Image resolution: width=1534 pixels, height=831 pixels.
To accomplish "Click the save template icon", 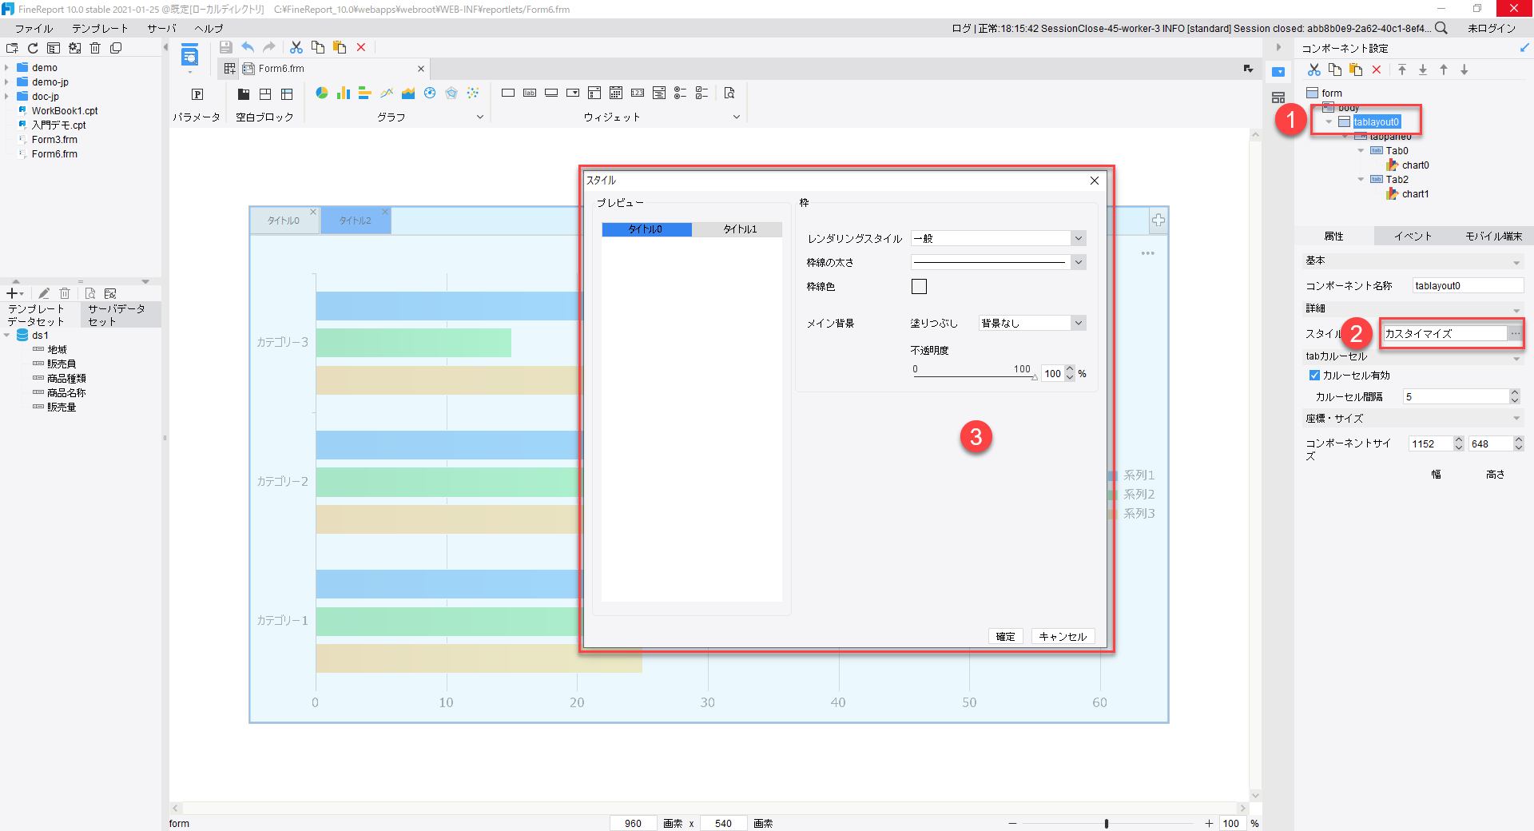I will coord(226,48).
